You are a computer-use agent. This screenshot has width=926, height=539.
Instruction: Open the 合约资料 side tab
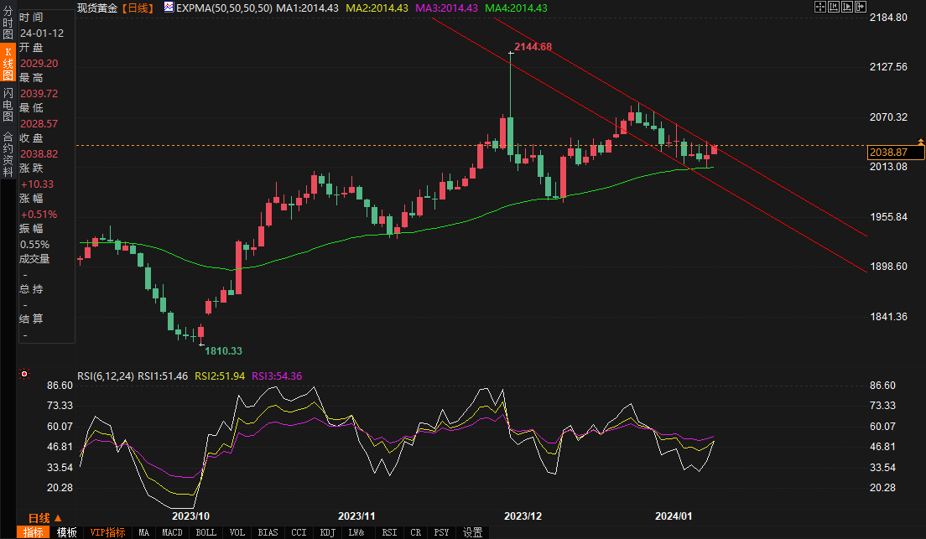click(8, 148)
